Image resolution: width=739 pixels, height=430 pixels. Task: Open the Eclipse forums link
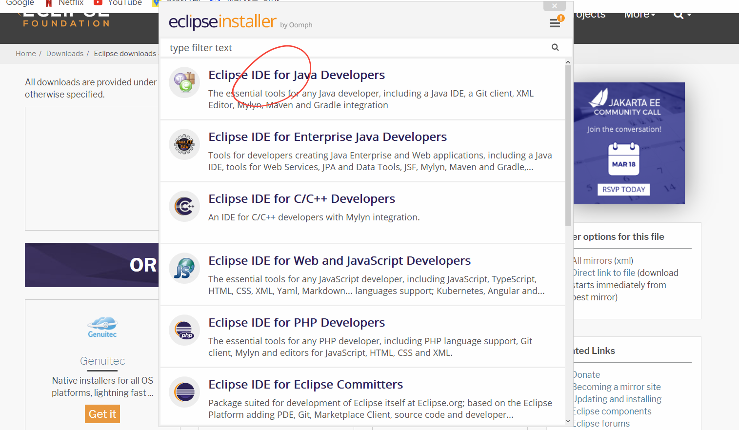601,424
